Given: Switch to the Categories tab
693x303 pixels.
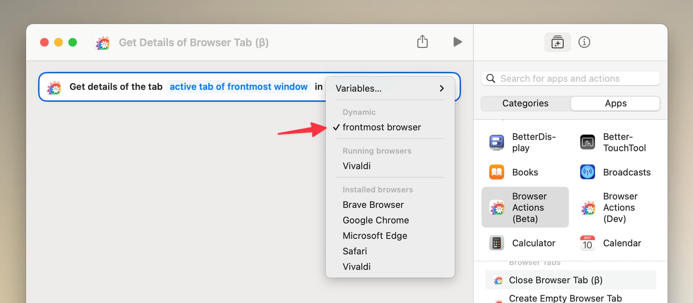Looking at the screenshot, I should [525, 104].
